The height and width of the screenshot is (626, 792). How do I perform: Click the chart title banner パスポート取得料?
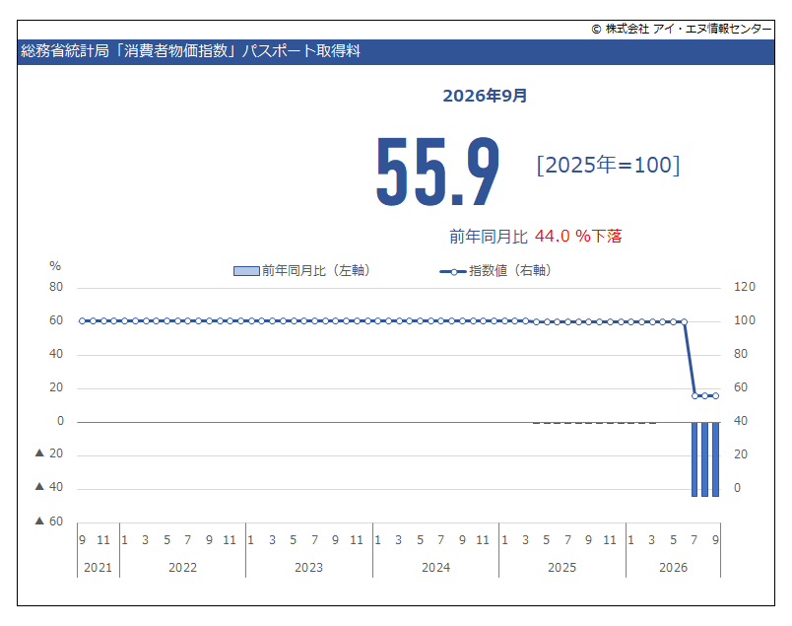tap(395, 51)
